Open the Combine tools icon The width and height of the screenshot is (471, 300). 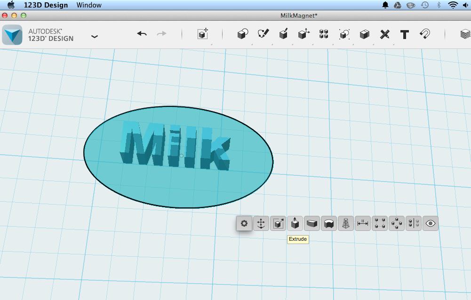pyautogui.click(x=364, y=34)
